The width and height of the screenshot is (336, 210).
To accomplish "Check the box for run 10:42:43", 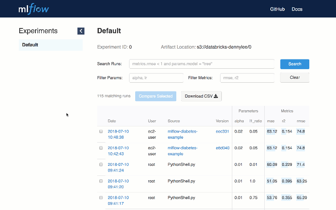I will [101, 148].
